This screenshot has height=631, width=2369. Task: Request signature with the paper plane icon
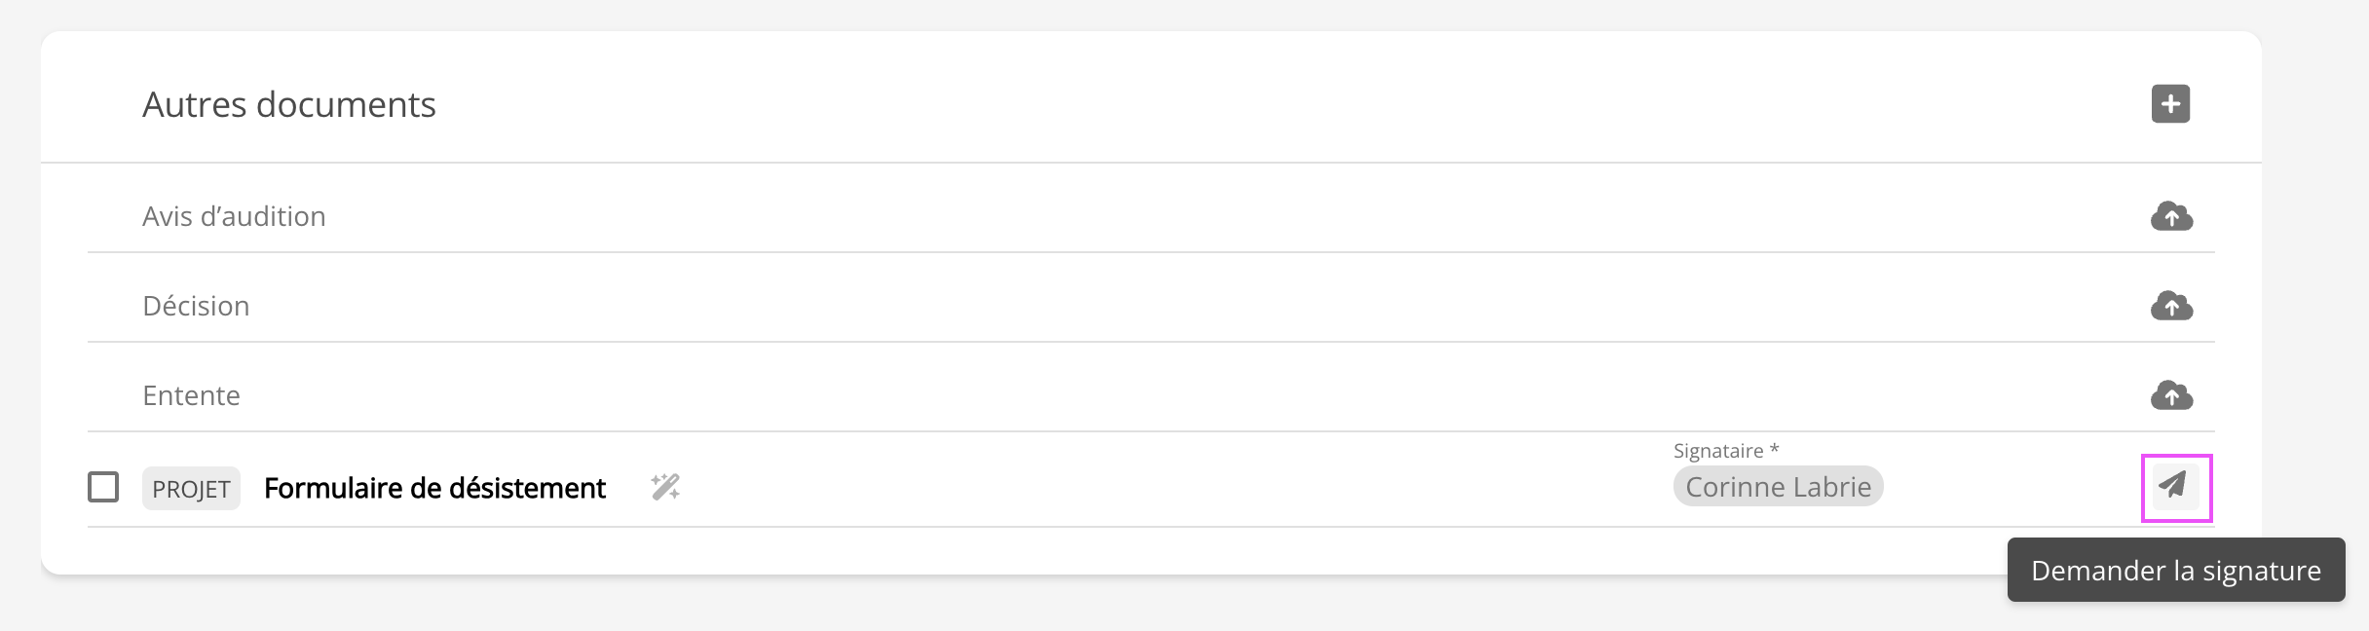click(x=2175, y=486)
